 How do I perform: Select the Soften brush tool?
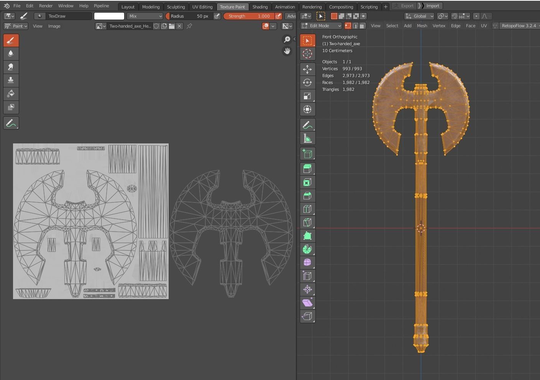pyautogui.click(x=11, y=54)
